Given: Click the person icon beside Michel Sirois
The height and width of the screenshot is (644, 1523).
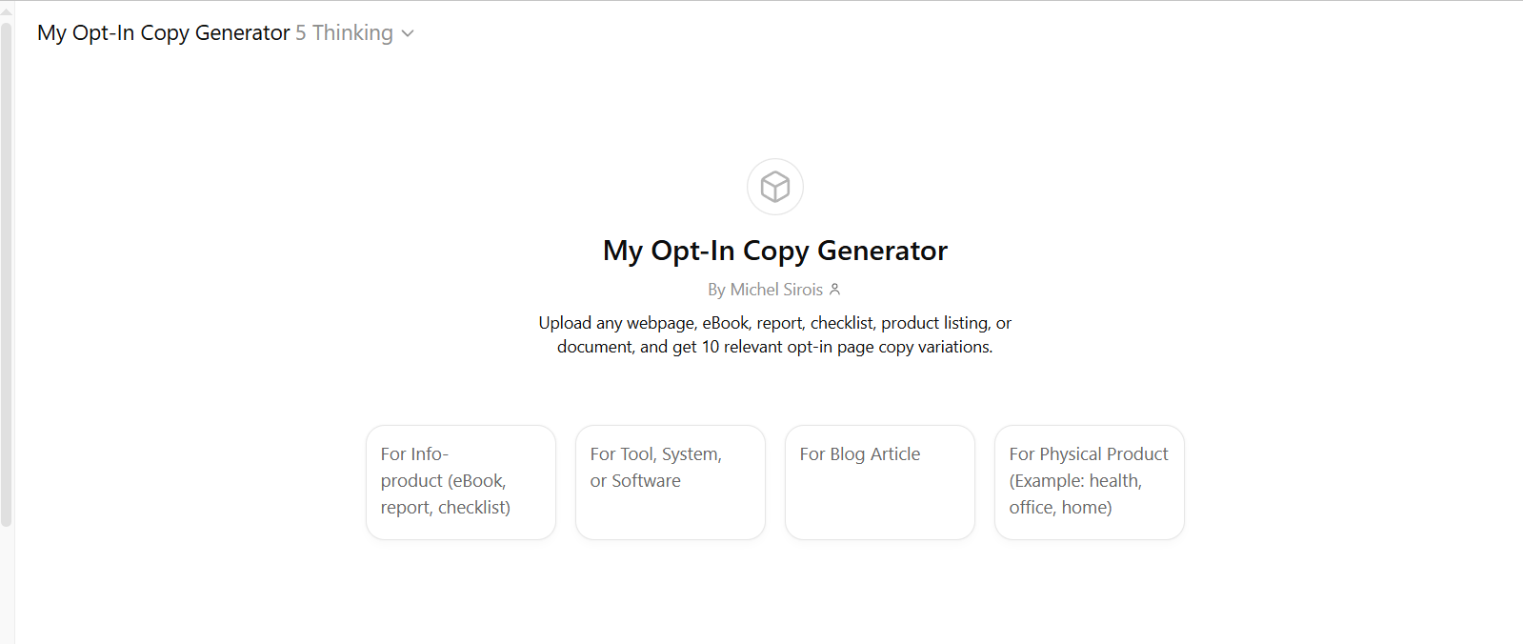Looking at the screenshot, I should [x=834, y=289].
